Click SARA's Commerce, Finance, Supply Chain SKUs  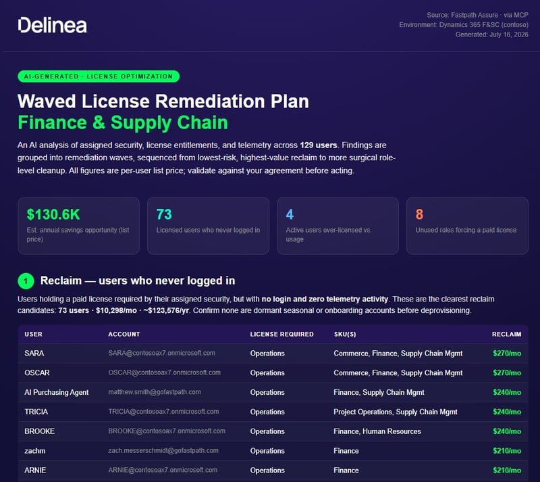[x=398, y=354]
